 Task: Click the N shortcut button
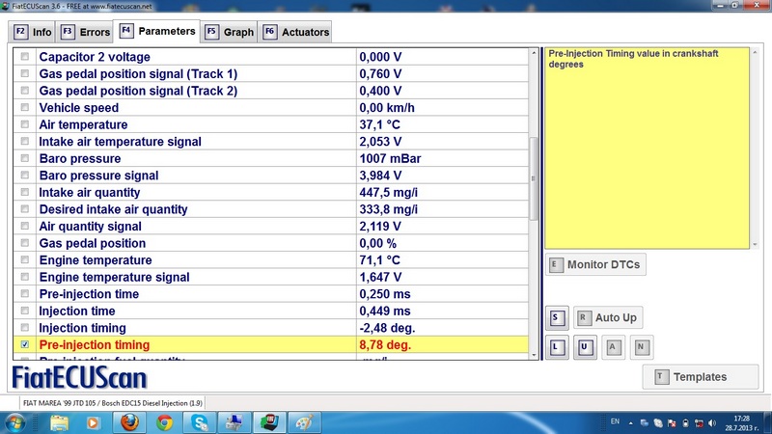coord(642,348)
